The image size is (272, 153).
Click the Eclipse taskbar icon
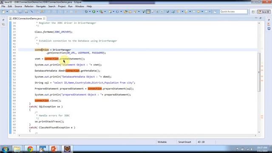[67, 149]
